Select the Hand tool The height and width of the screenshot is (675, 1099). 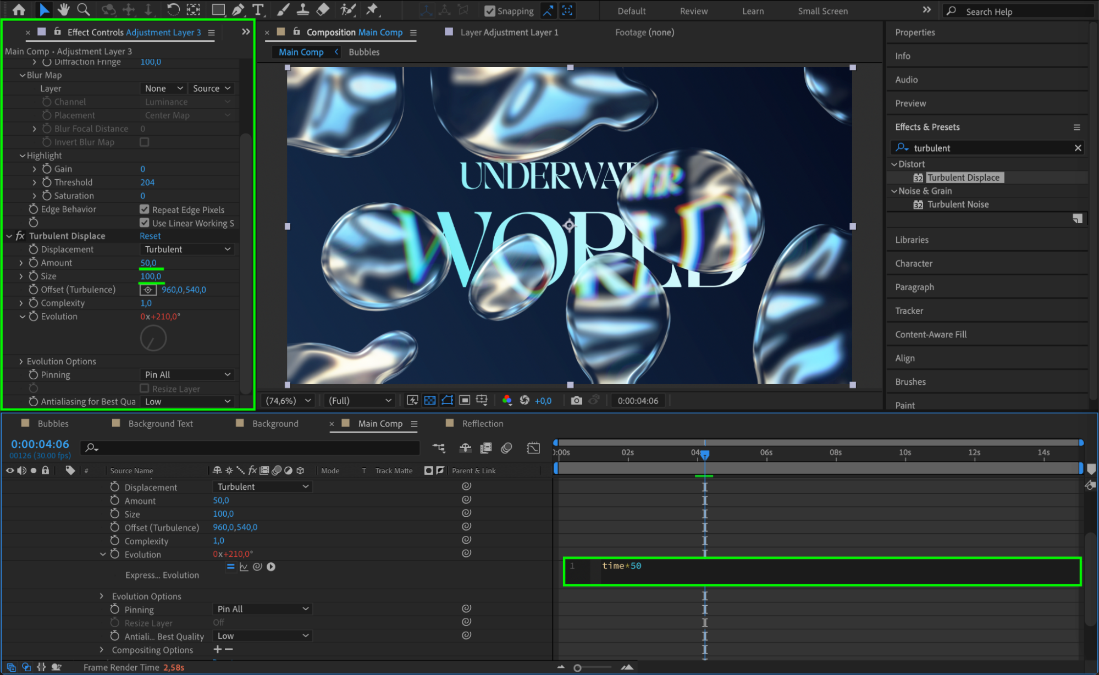coord(64,9)
